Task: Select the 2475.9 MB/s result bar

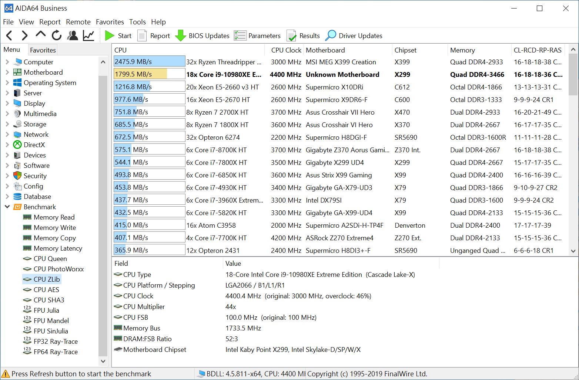Action: (x=149, y=62)
